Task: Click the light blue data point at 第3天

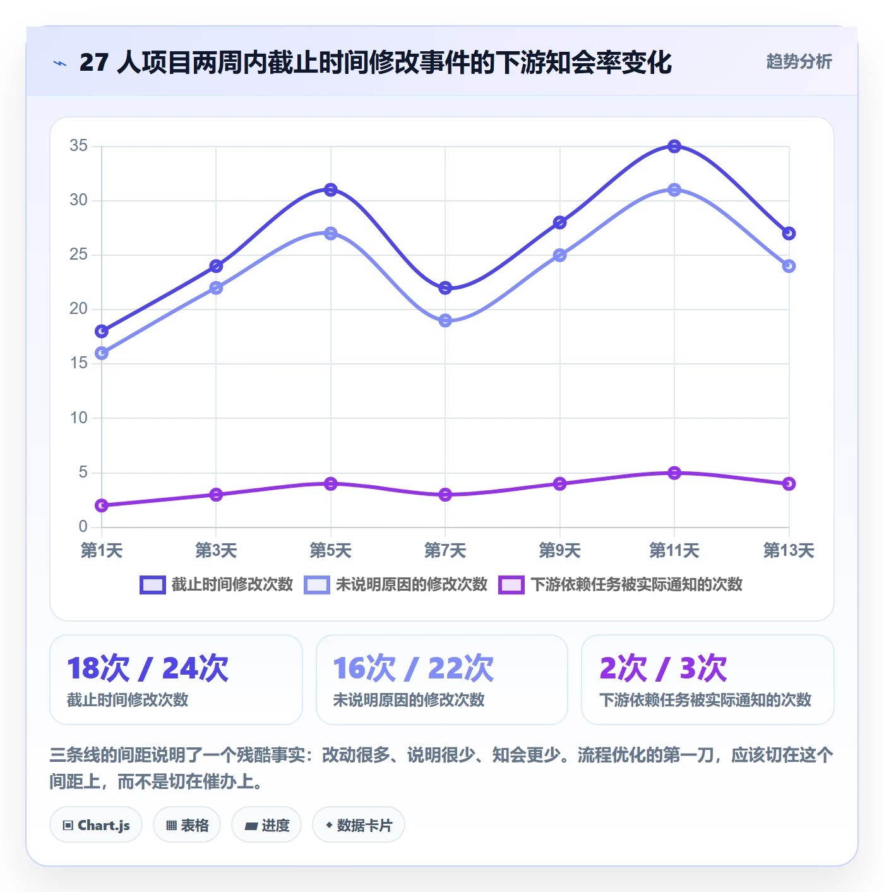Action: [x=216, y=288]
